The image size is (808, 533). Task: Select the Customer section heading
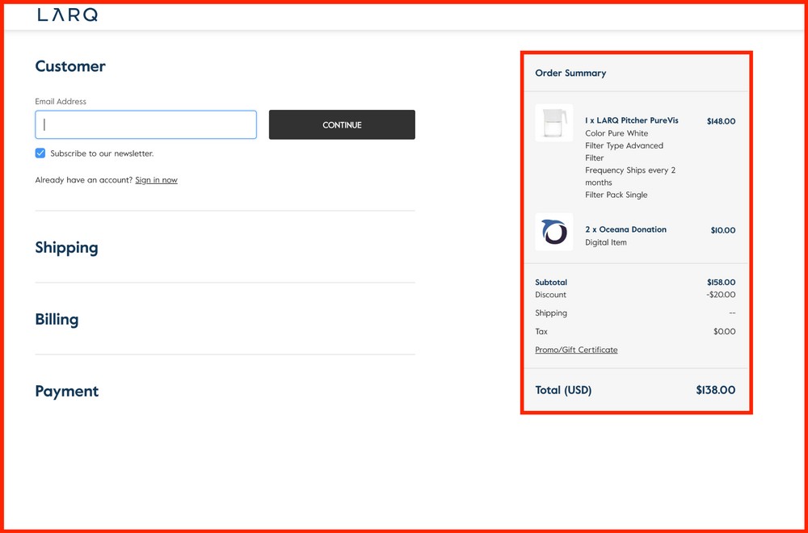(x=70, y=66)
